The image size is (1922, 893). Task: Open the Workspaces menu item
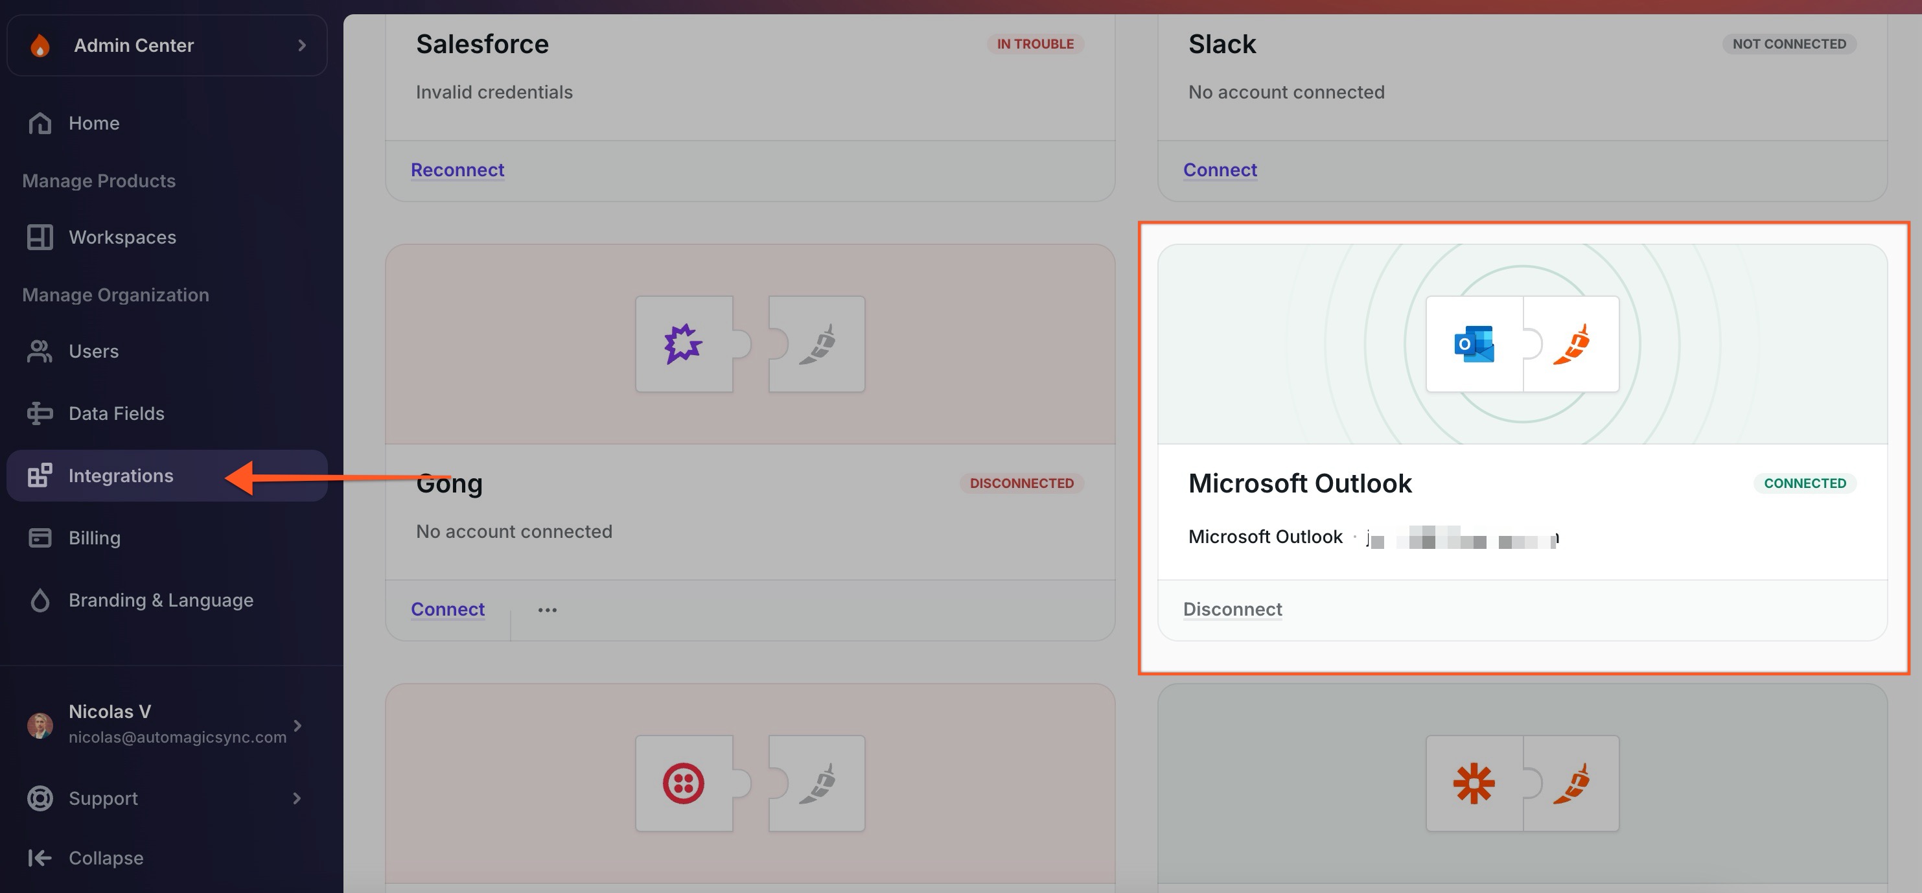[x=122, y=237]
